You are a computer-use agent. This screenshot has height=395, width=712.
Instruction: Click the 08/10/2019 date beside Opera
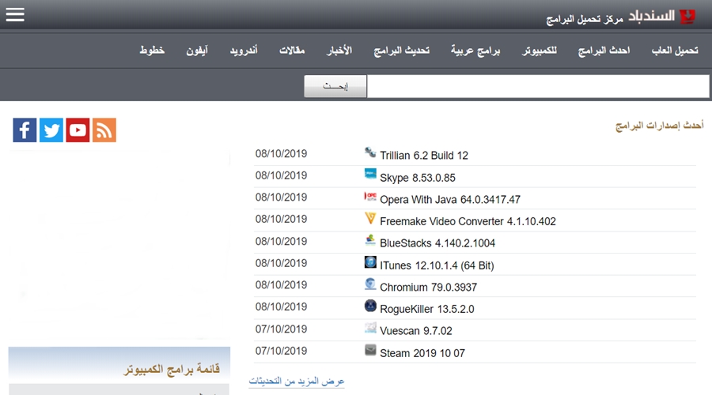(281, 197)
